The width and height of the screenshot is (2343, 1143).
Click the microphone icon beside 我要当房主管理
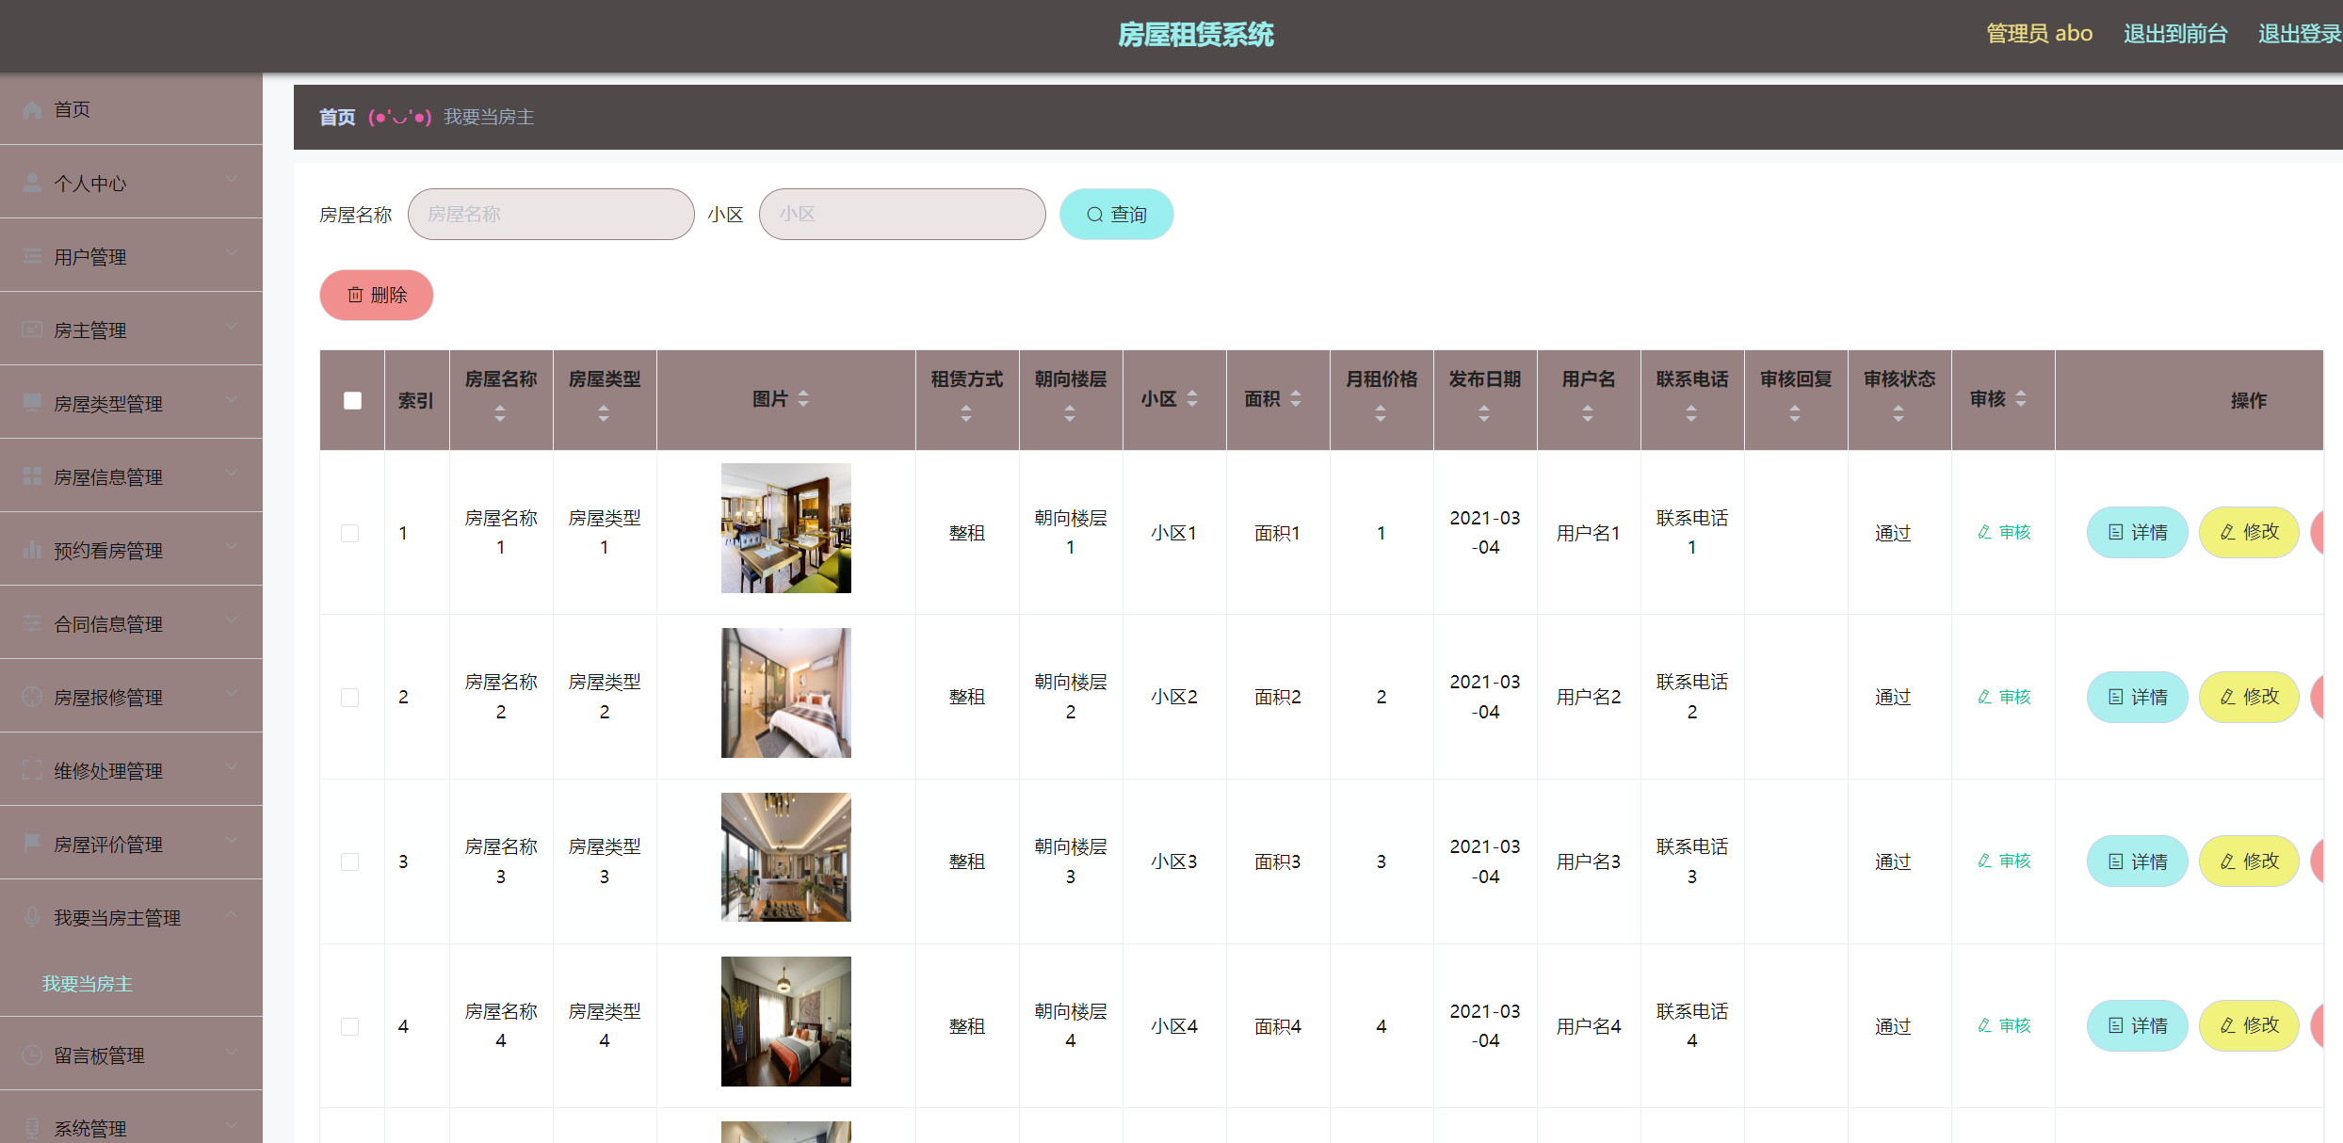click(32, 917)
